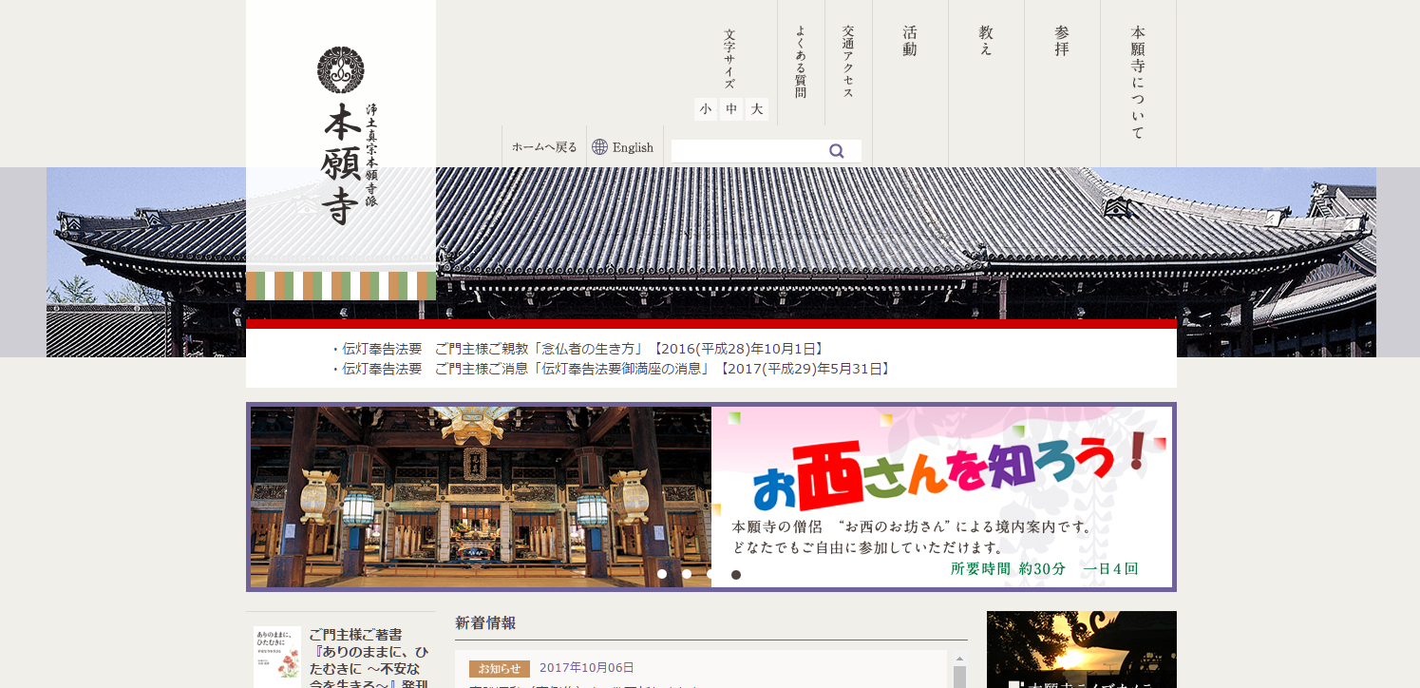Click the ホームへ戻る link
1420x688 pixels.
coord(544,147)
